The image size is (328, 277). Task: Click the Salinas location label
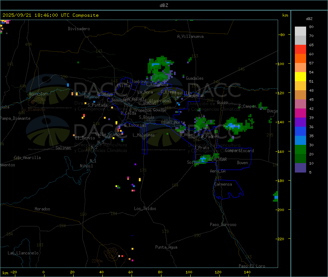point(63,148)
